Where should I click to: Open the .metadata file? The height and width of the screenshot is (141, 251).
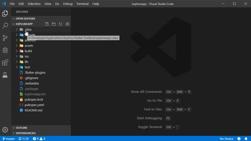point(32,83)
